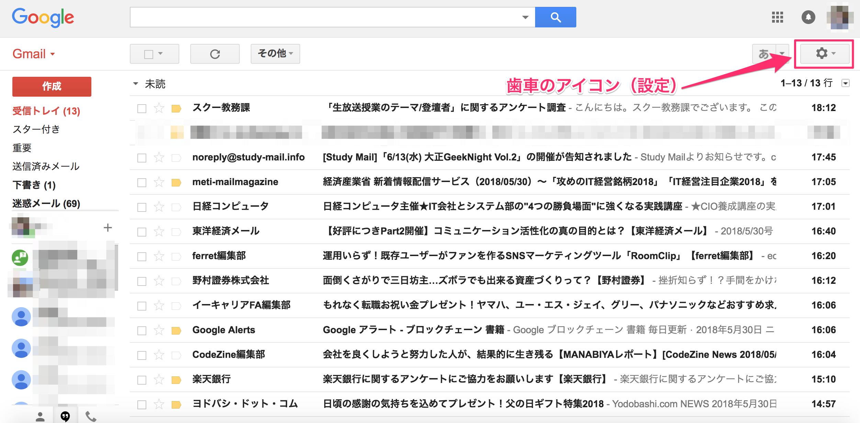
Task: Open スター付き folder
Action: tap(36, 129)
